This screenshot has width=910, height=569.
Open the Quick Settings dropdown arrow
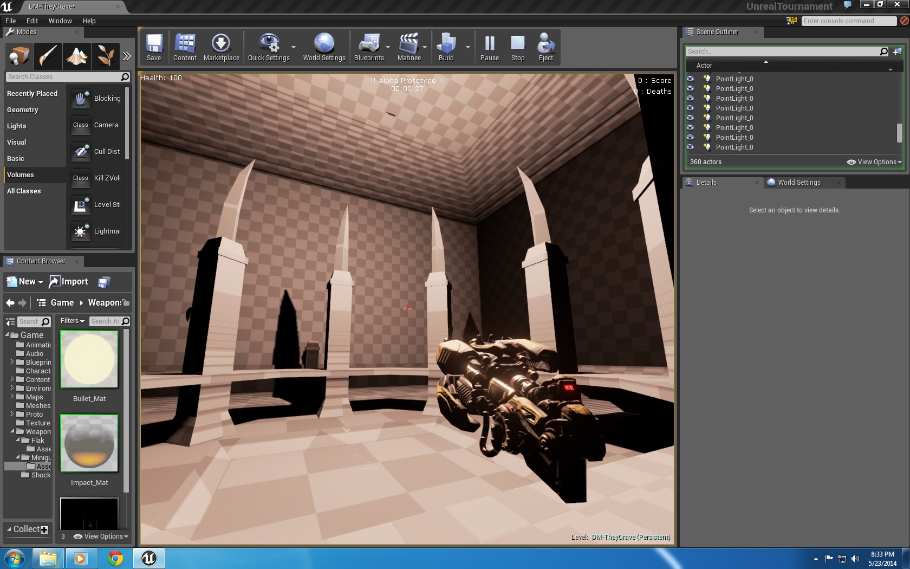294,47
